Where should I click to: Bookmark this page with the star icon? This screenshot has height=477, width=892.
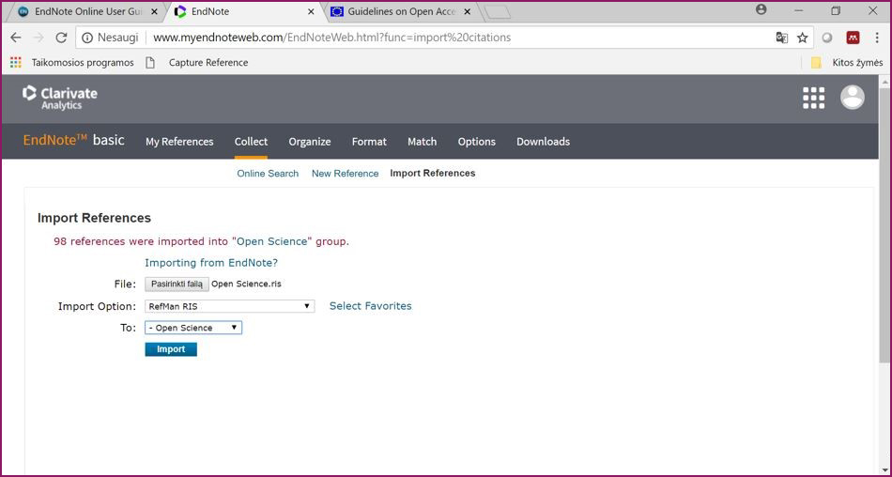tap(802, 38)
